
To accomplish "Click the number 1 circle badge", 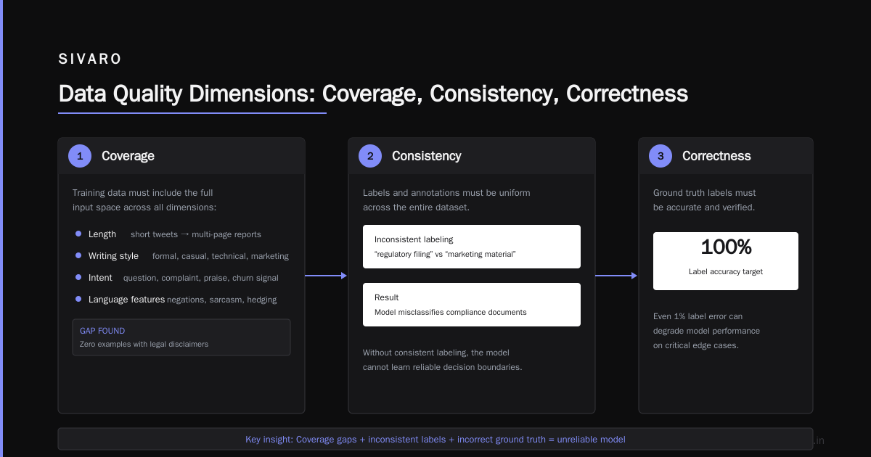I will pos(80,156).
